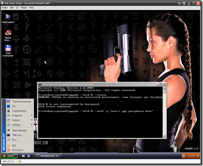Click the Total Commander floppy icon in start menu
Viewport: 203px width, 166px height.
pyautogui.click(x=8, y=101)
